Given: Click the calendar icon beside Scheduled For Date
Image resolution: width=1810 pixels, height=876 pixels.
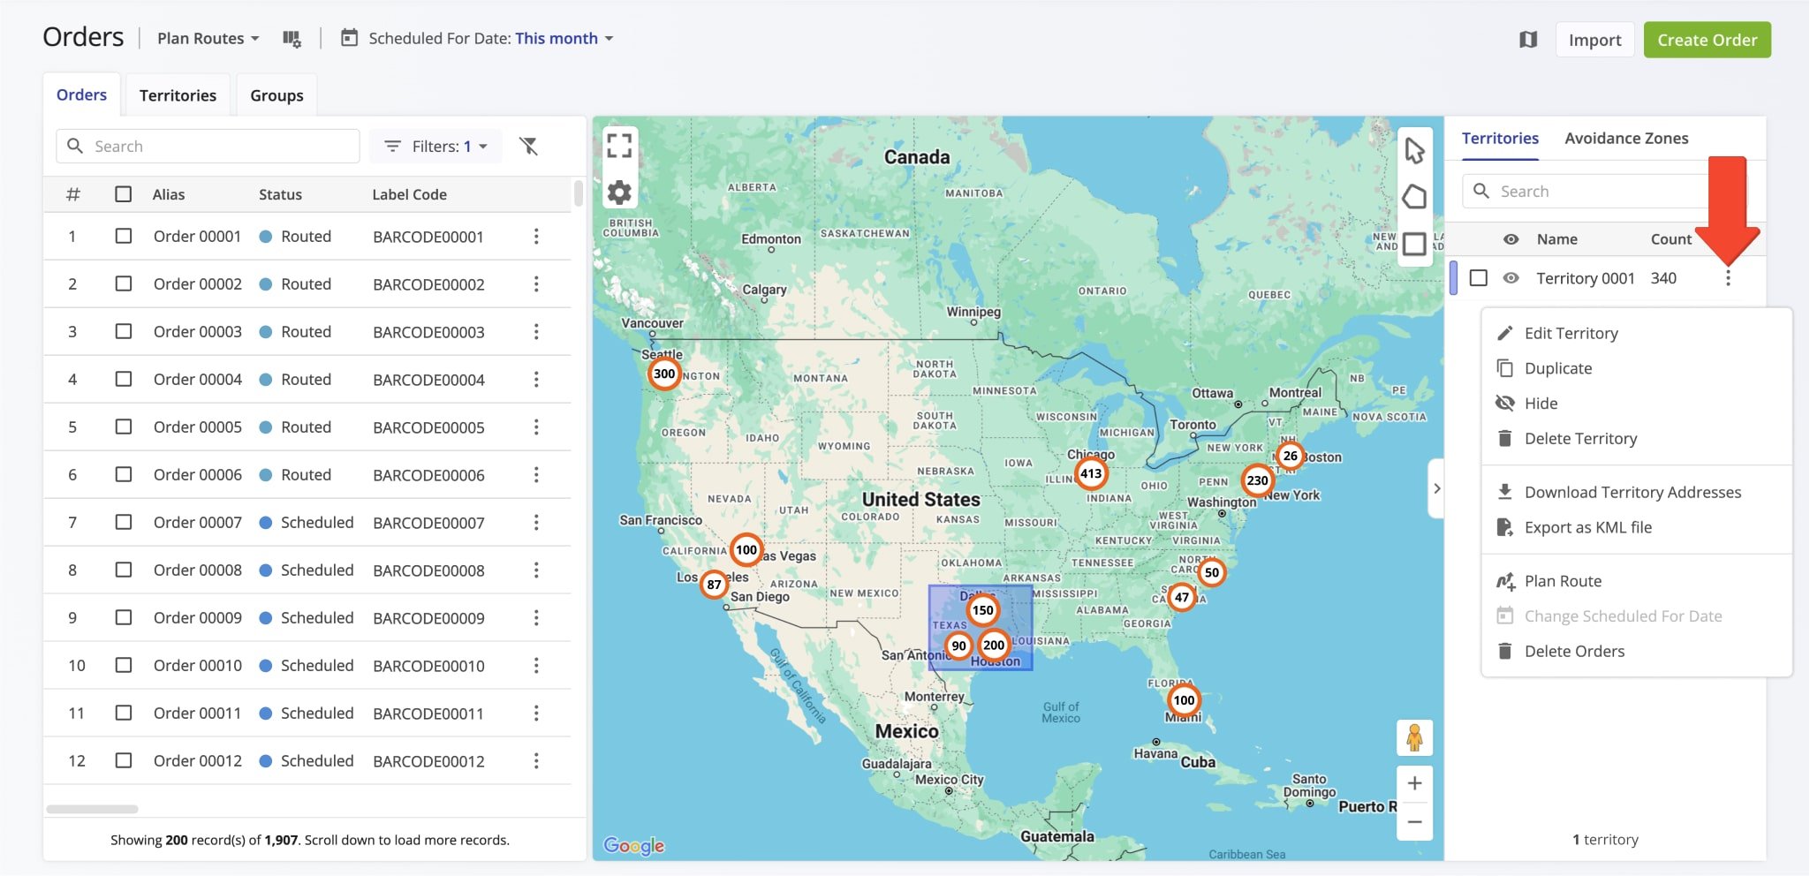Looking at the screenshot, I should pyautogui.click(x=350, y=38).
